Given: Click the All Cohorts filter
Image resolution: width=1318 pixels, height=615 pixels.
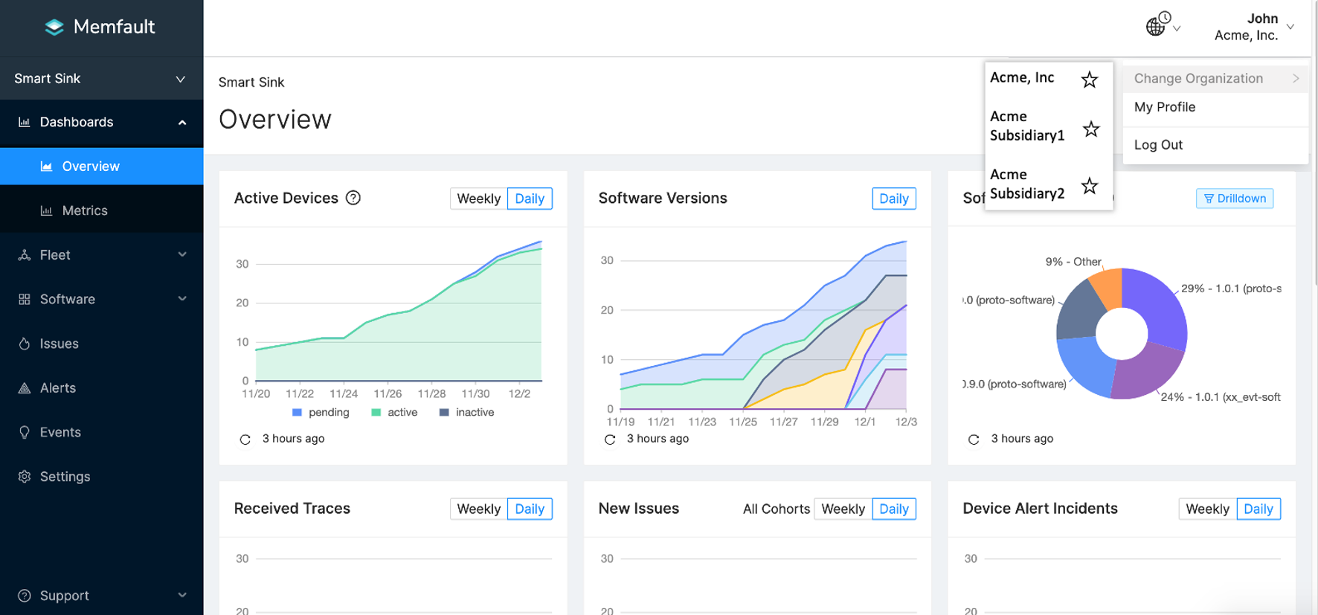Looking at the screenshot, I should click(776, 509).
